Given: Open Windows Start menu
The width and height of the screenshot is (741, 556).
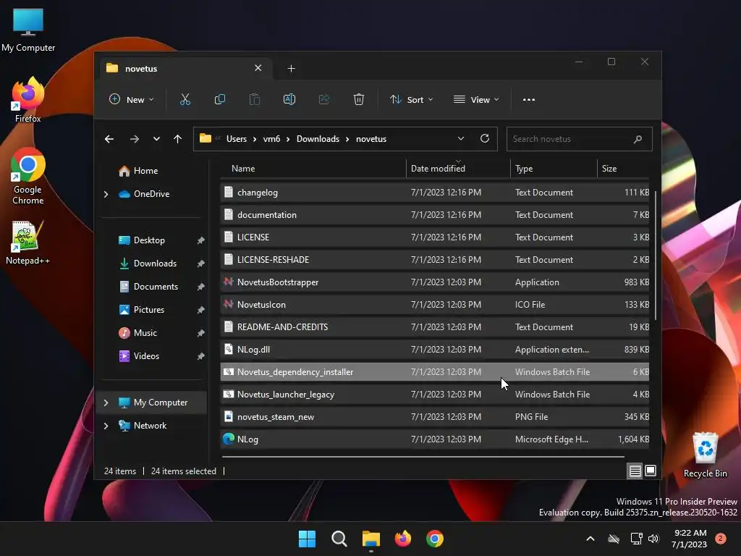Looking at the screenshot, I should pos(307,539).
